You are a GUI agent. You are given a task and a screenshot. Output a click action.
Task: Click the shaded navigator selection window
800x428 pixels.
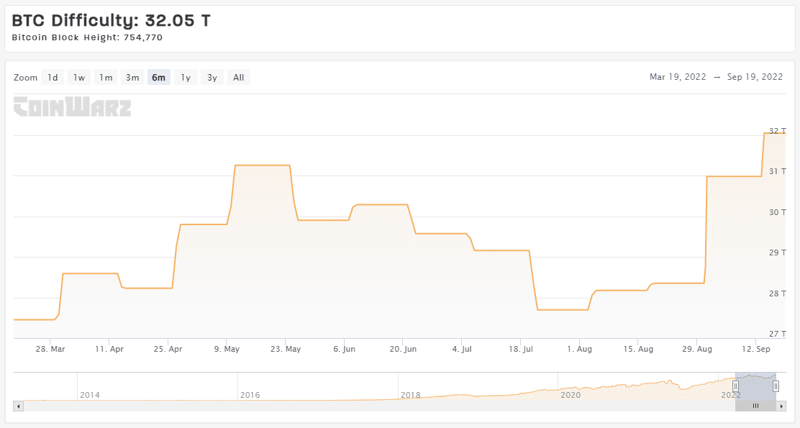pos(755,386)
